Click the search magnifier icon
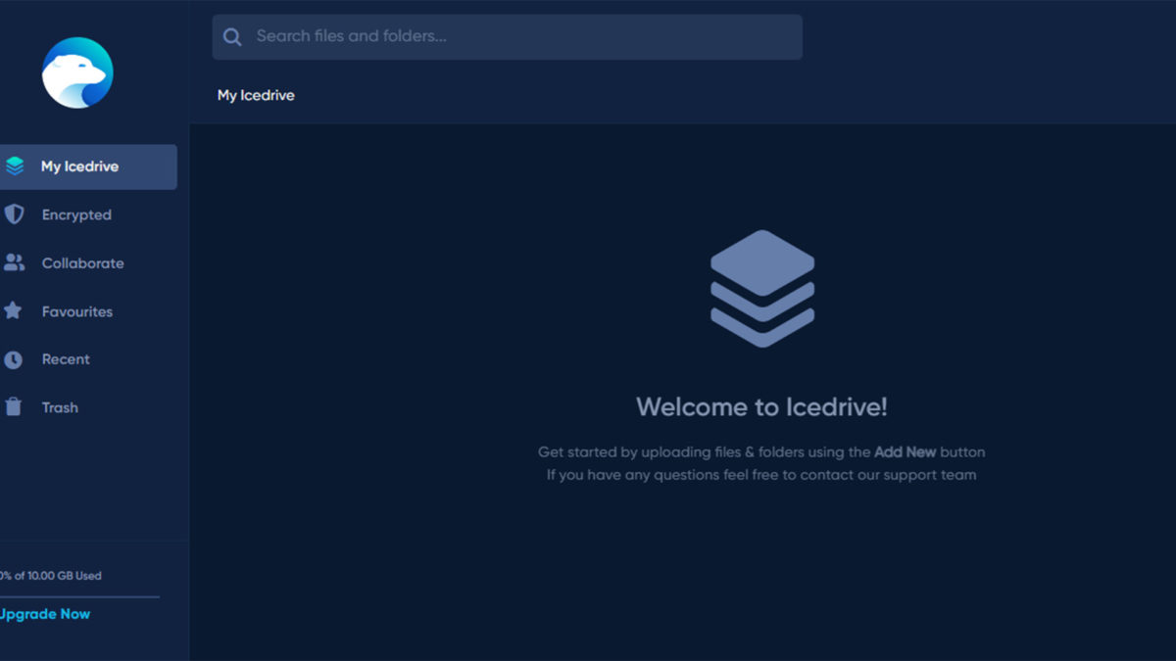1176x661 pixels. (232, 37)
